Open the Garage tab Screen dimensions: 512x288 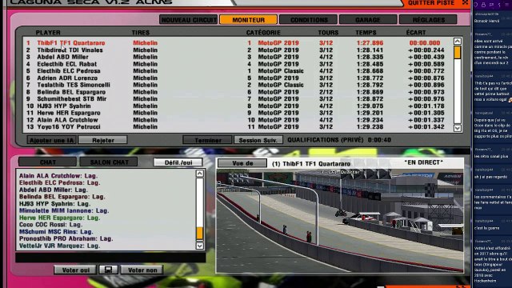point(368,19)
